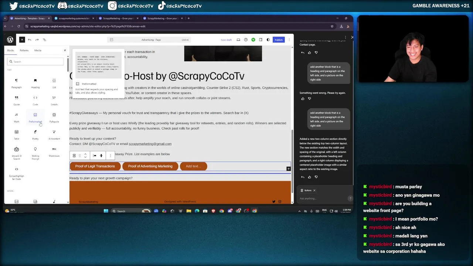Focus the Ask anything chat input
473x266 pixels.
(323, 198)
